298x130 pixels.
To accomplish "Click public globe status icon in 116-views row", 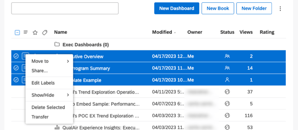I will [x=227, y=115].
